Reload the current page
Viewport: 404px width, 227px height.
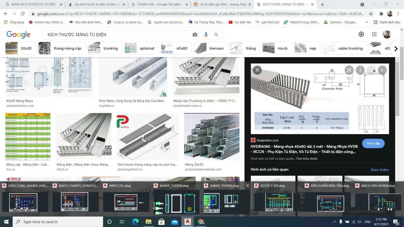[x=23, y=14]
